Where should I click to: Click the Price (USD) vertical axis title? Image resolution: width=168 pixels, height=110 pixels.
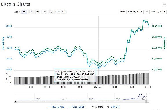pyautogui.click(x=164, y=43)
